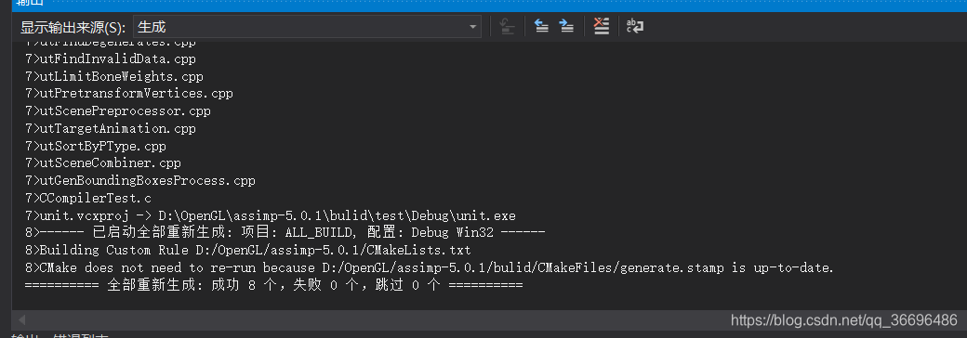Image resolution: width=967 pixels, height=338 pixels.
Task: Click the line utTargetAnimation.cpp
Action: click(x=111, y=129)
